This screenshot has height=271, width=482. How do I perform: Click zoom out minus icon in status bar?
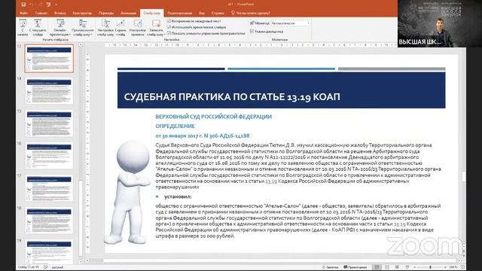(415, 267)
